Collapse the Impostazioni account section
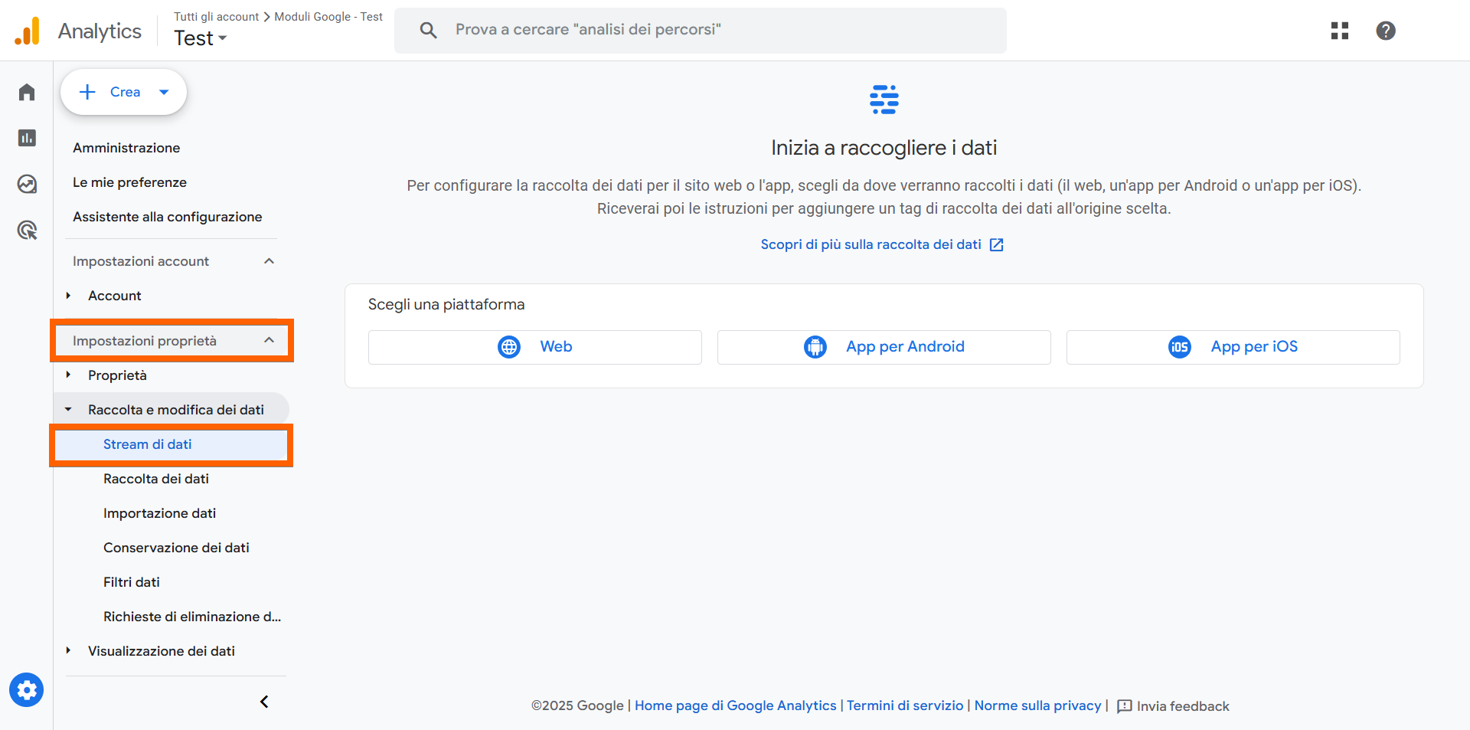The width and height of the screenshot is (1470, 730). point(269,260)
